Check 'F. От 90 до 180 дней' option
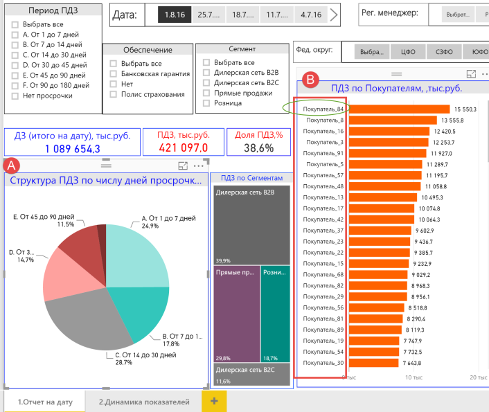Viewport: 489px width, 412px height. [x=15, y=86]
